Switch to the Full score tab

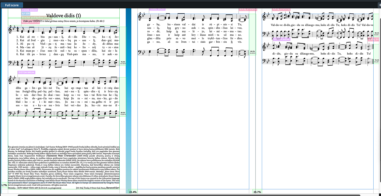(x=12, y=5)
